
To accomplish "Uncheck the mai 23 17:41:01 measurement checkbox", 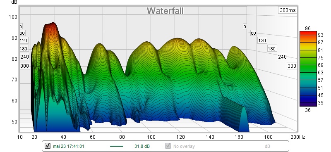I will tap(48, 146).
